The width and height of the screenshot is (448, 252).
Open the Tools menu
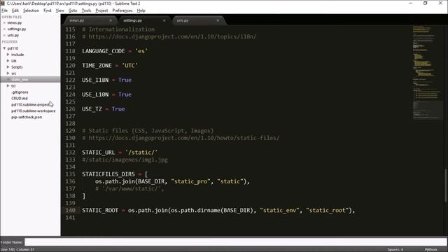(86, 10)
